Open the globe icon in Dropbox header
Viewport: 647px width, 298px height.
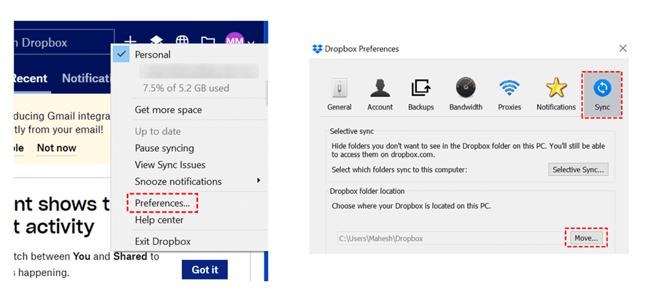[182, 41]
